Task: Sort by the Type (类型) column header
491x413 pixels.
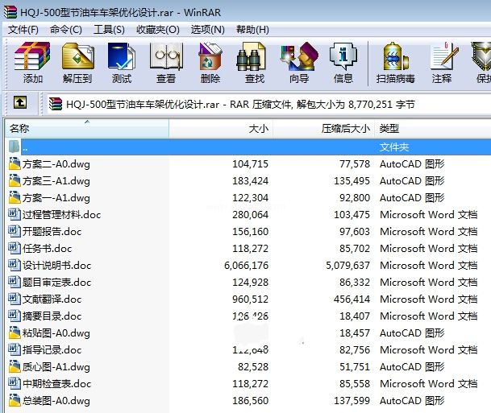Action: point(433,128)
